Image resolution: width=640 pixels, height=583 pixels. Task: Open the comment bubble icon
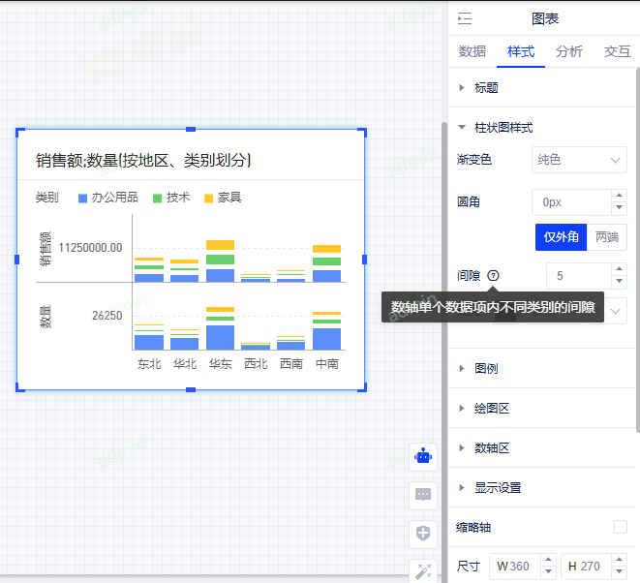click(x=423, y=495)
